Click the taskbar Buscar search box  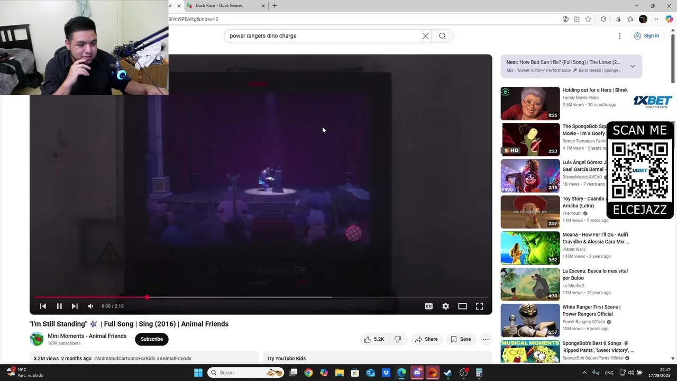pos(246,373)
